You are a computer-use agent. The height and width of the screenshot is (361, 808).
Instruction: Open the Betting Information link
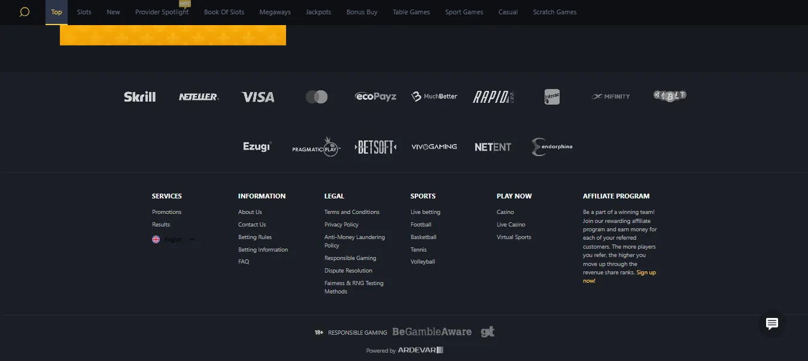tap(263, 250)
